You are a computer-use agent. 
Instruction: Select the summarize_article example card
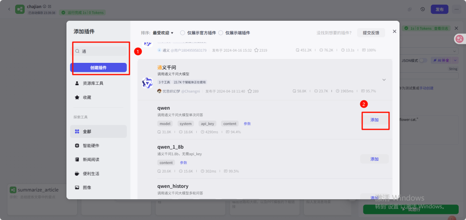(42, 199)
